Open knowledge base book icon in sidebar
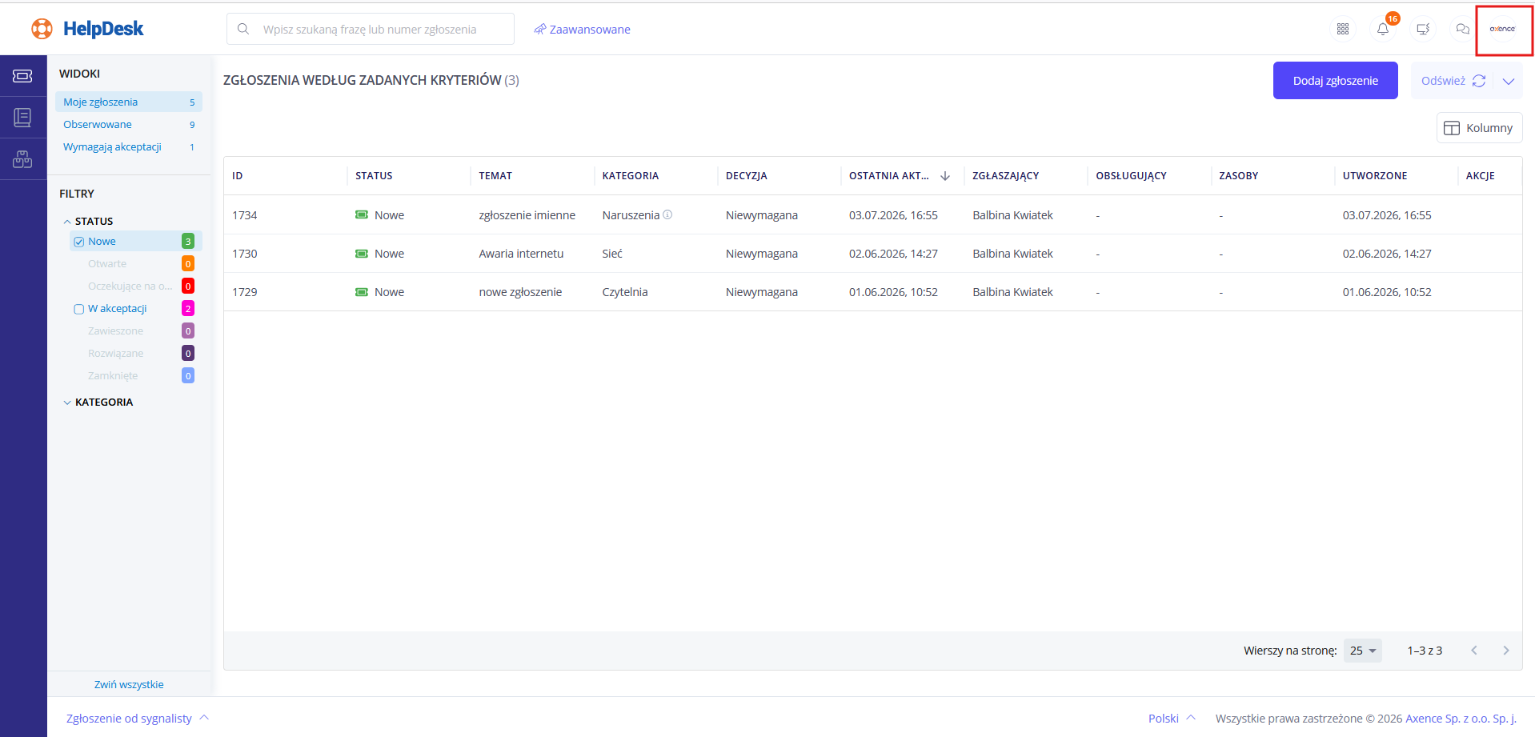Viewport: 1535px width, 737px height. click(x=22, y=118)
